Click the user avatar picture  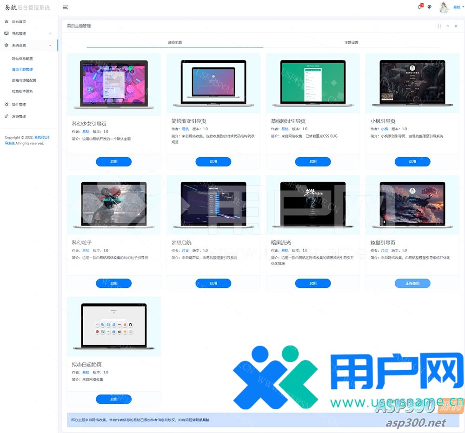(444, 7)
